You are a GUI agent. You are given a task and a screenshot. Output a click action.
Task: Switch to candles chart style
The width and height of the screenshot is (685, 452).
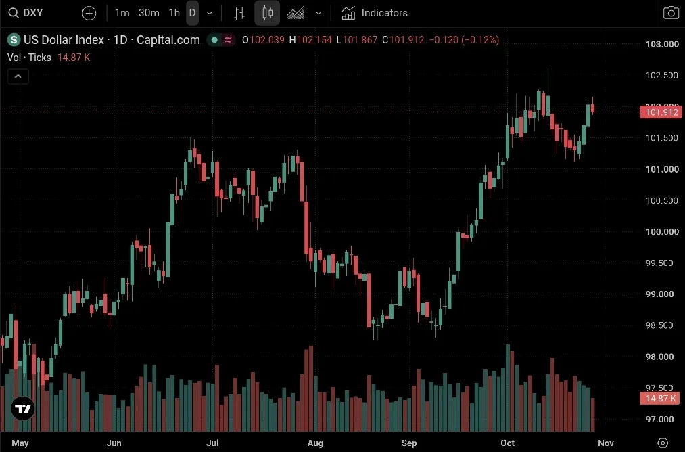coord(267,13)
